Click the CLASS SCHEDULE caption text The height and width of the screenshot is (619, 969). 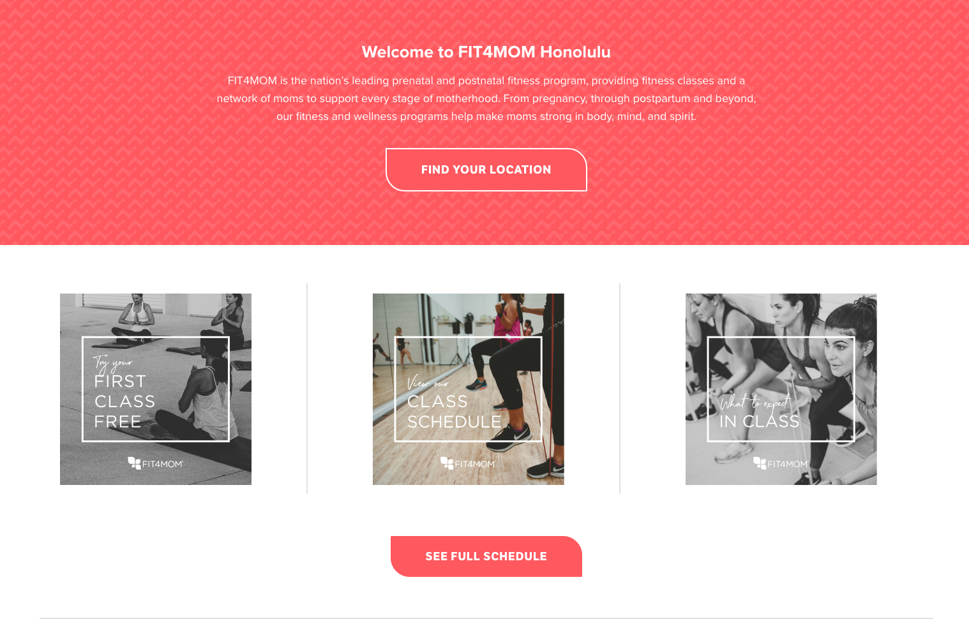[x=454, y=412]
